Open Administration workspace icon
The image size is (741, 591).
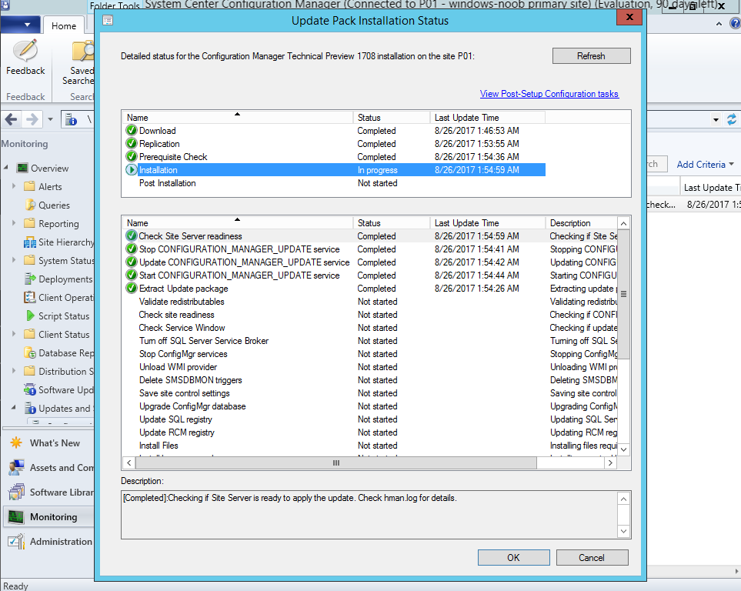click(x=16, y=541)
